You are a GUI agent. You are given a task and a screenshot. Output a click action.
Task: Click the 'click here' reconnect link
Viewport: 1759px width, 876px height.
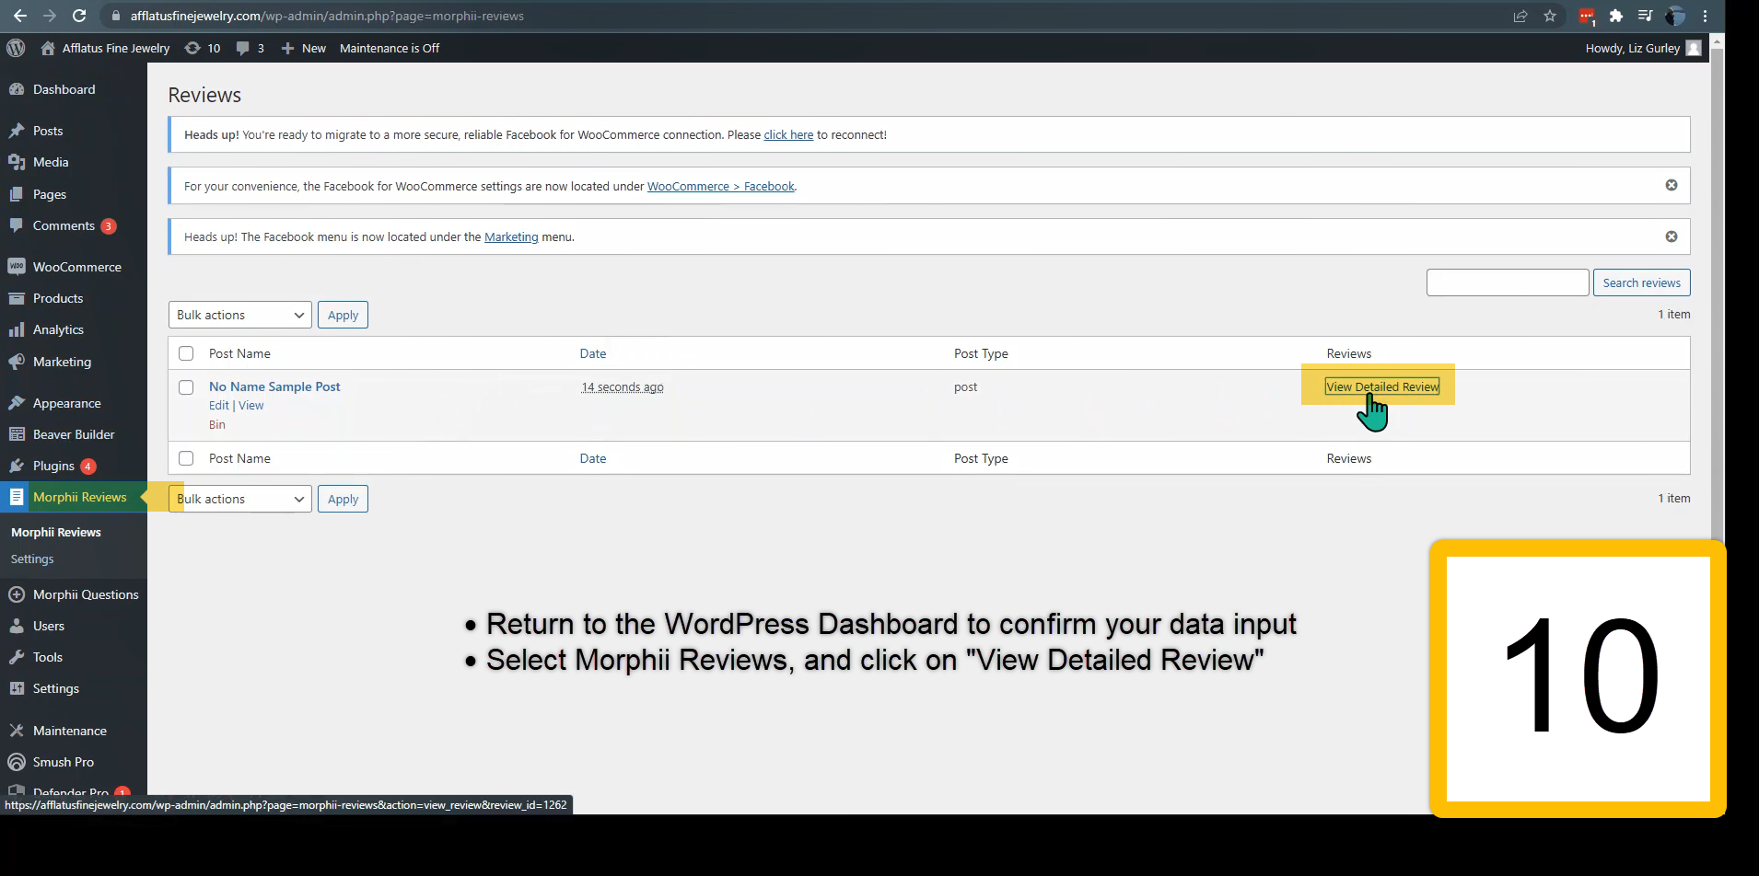(x=788, y=134)
